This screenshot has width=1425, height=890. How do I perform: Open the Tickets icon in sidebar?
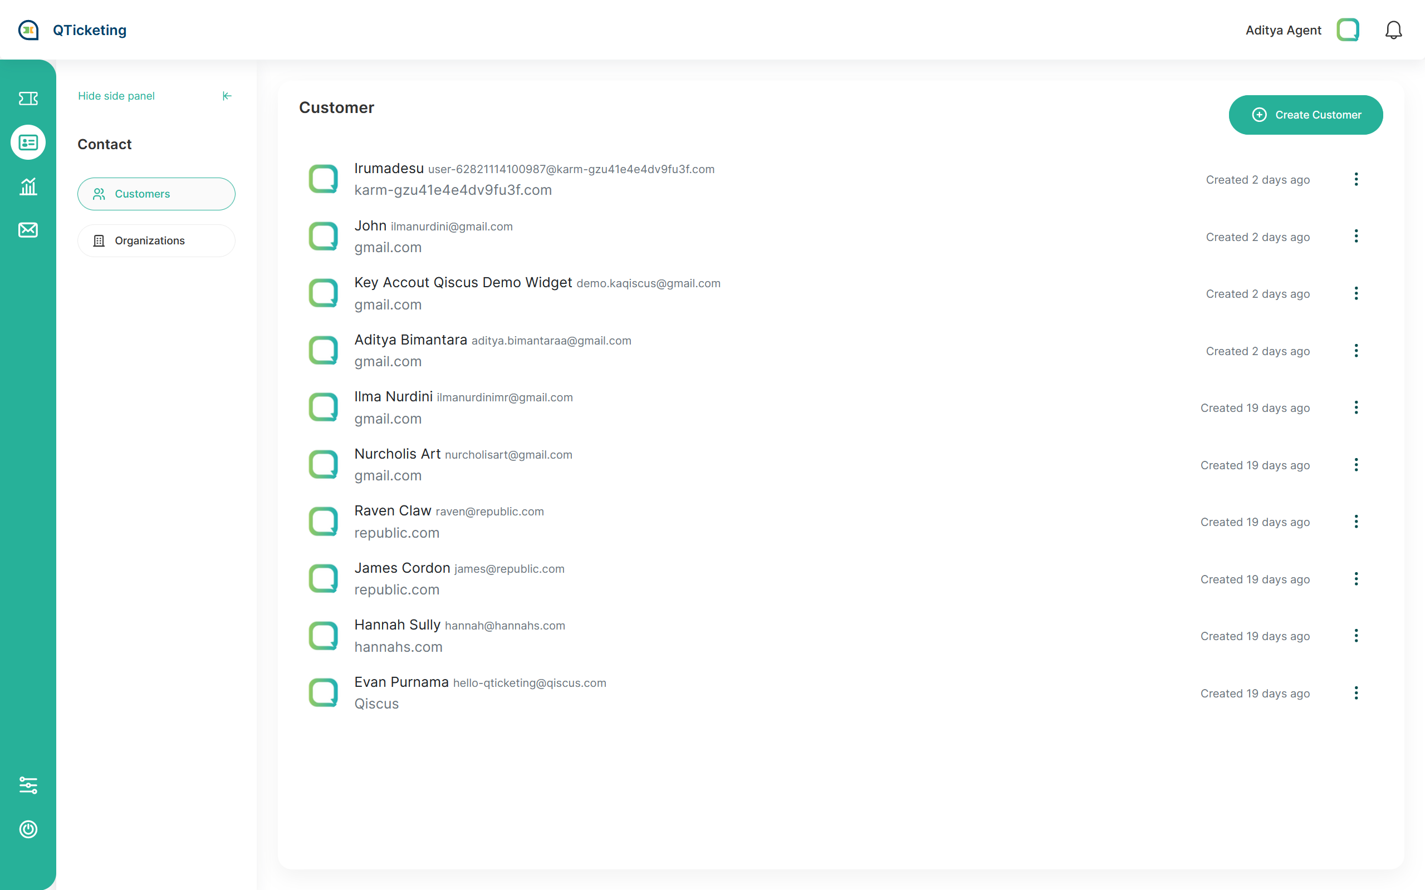(28, 99)
